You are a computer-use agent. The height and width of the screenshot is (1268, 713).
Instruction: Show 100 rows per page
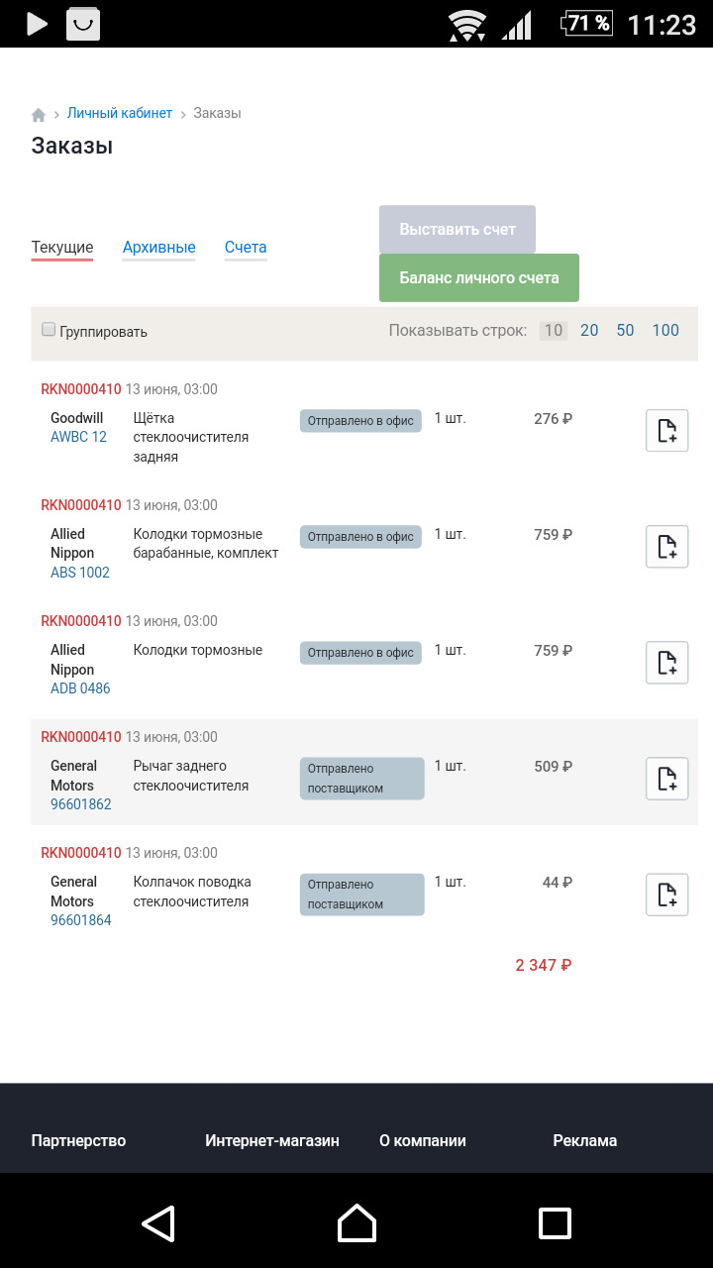[665, 331]
